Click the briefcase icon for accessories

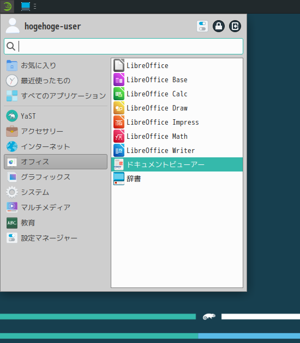click(x=12, y=131)
